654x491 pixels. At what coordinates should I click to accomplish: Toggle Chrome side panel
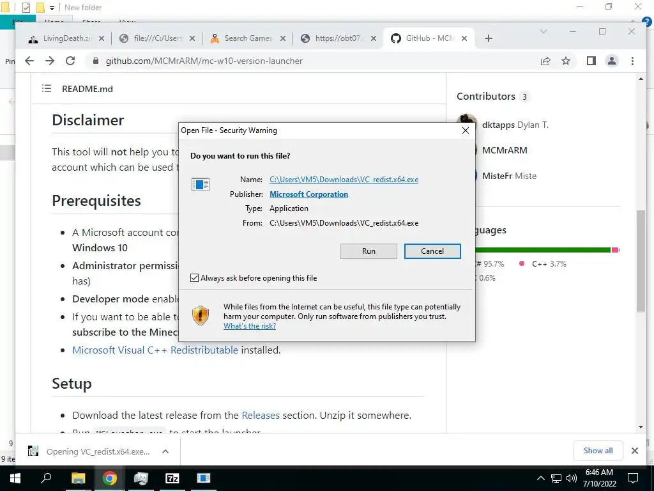[591, 61]
